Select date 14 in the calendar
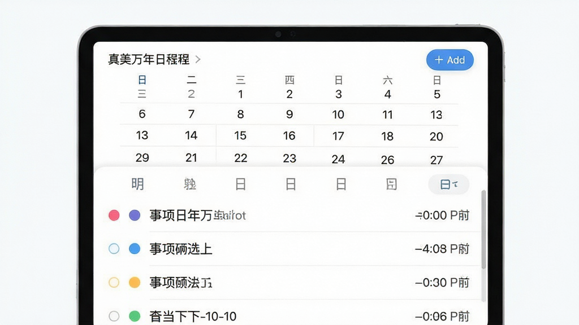The height and width of the screenshot is (325, 579). pyautogui.click(x=191, y=135)
